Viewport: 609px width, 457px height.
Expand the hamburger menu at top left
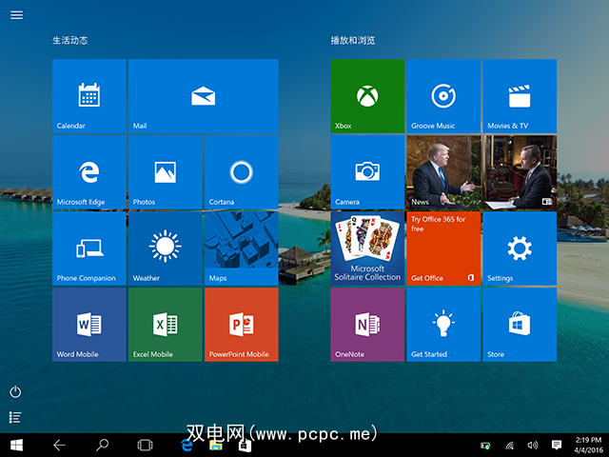[16, 15]
